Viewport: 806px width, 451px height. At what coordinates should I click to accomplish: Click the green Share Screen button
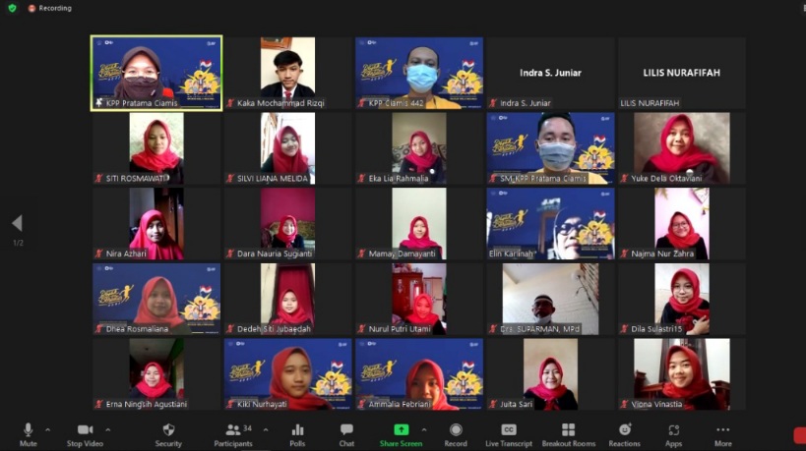pyautogui.click(x=401, y=433)
